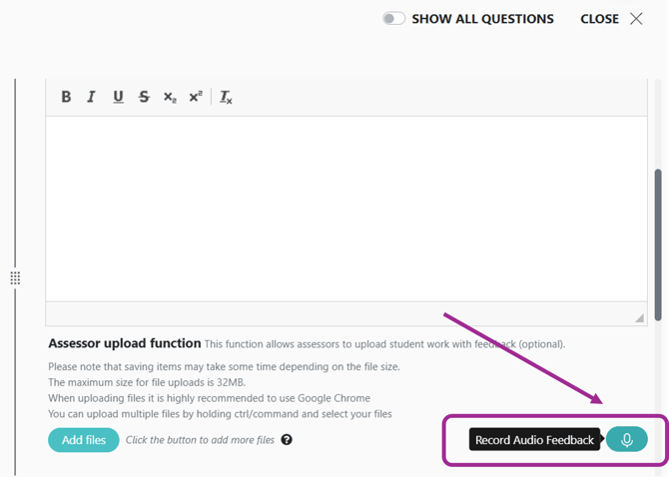Select the subscript formatting icon
Screen dimensions: 669x477
pyautogui.click(x=170, y=97)
